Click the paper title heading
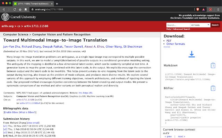 (55, 40)
